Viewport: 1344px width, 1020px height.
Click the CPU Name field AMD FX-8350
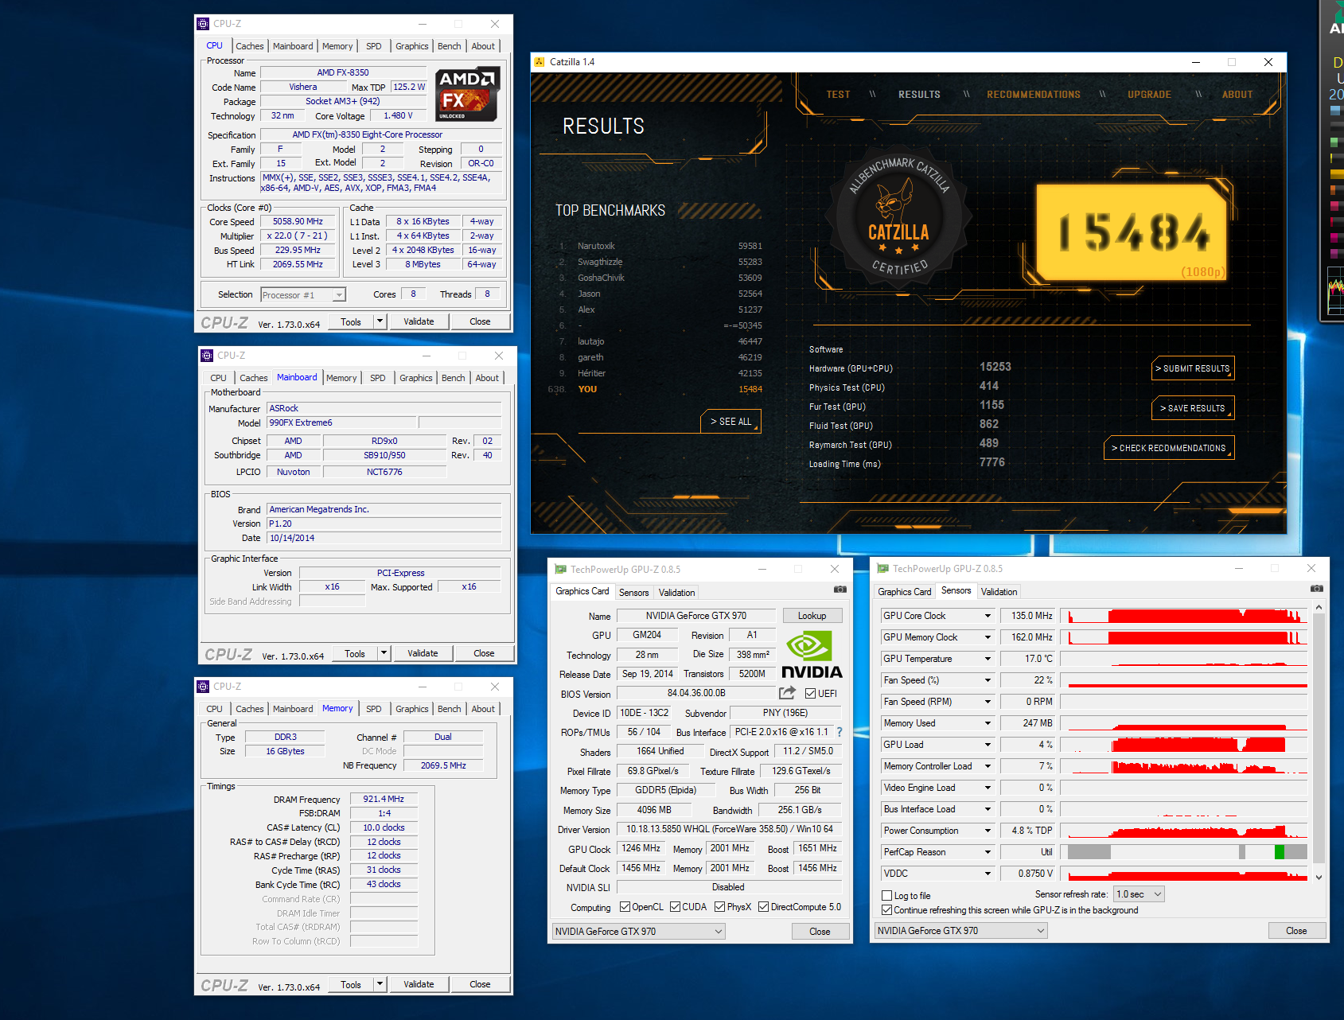click(x=342, y=72)
